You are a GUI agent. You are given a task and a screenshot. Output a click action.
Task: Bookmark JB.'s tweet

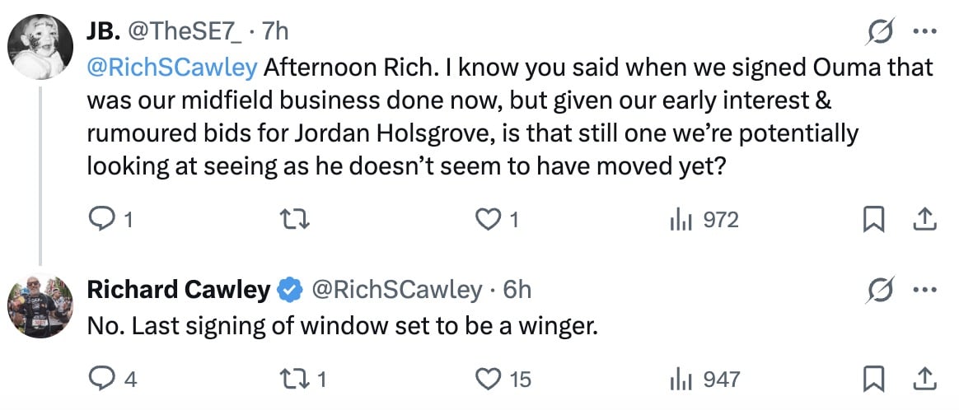coord(874,220)
